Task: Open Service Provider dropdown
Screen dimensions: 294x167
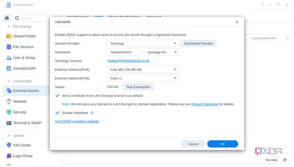Action: coord(143,44)
